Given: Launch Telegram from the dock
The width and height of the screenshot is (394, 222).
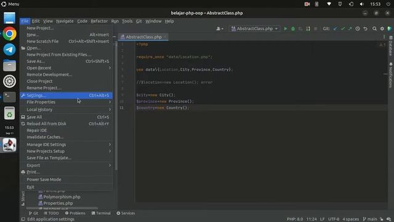Looking at the screenshot, I should [x=9, y=49].
